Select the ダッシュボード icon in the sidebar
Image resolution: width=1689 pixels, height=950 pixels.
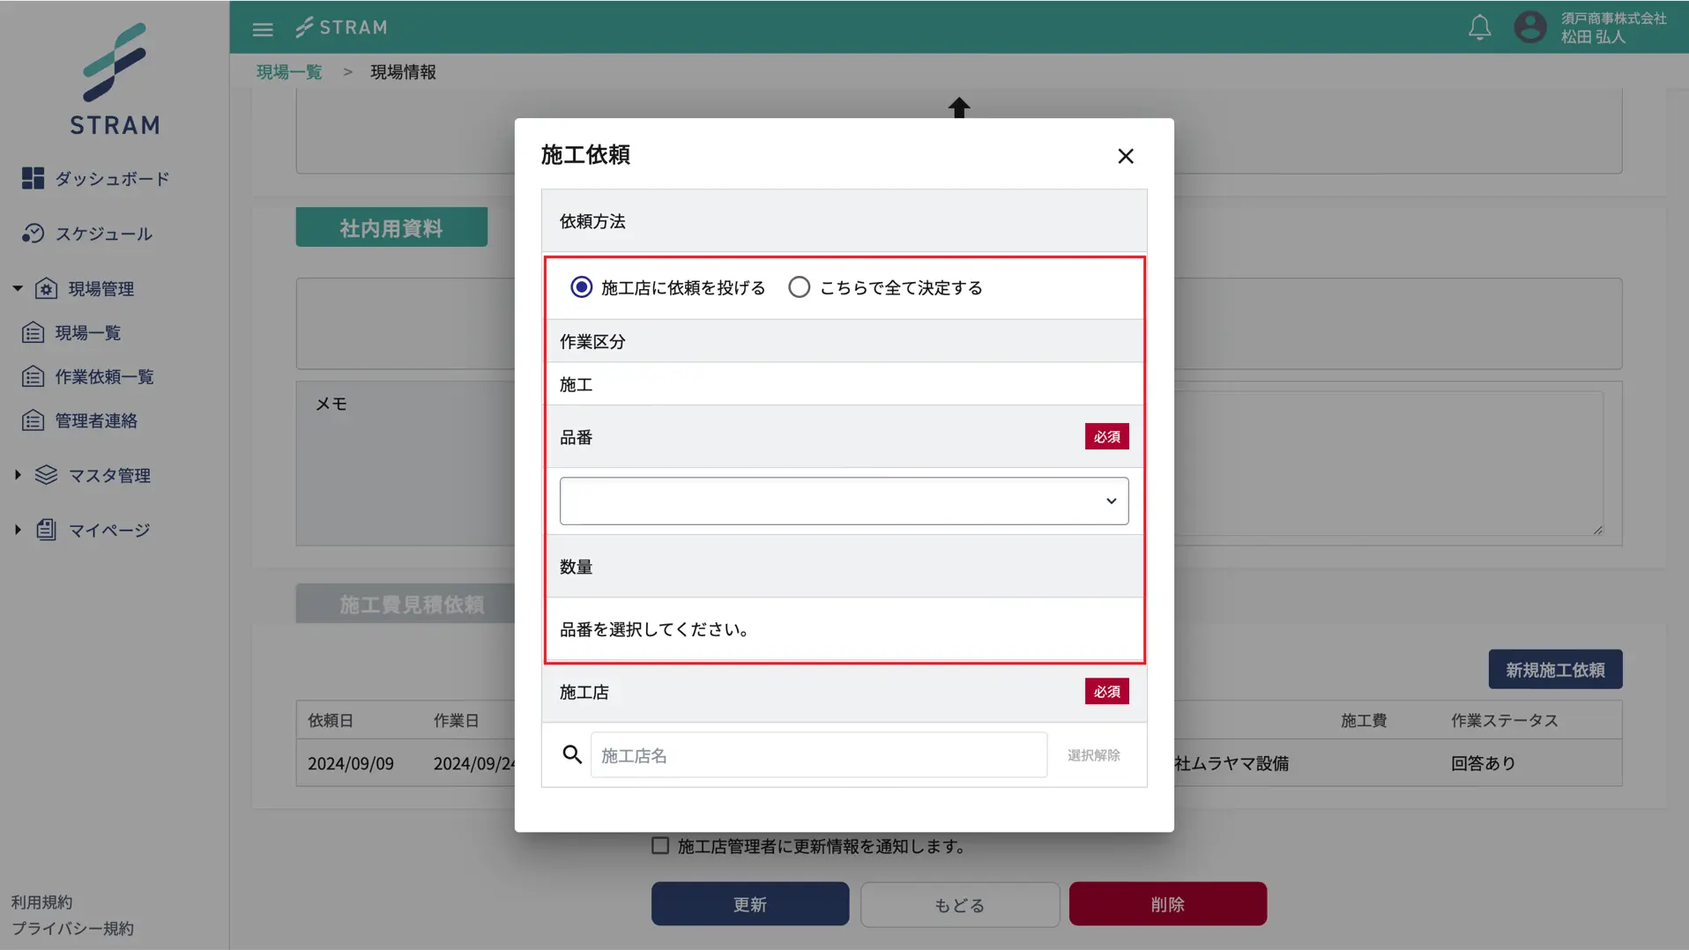[x=33, y=178]
